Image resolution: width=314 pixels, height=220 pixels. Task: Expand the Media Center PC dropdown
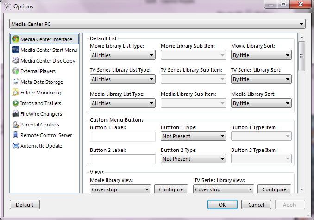click(x=157, y=24)
